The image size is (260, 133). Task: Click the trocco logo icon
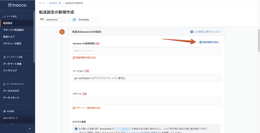pos(10,5)
